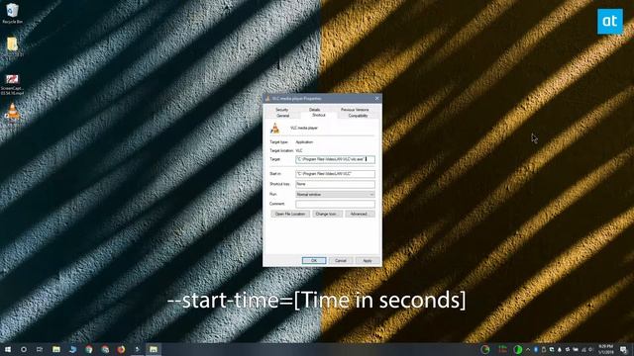Open Task View from the taskbar
This screenshot has height=356, width=634.
[x=40, y=349]
